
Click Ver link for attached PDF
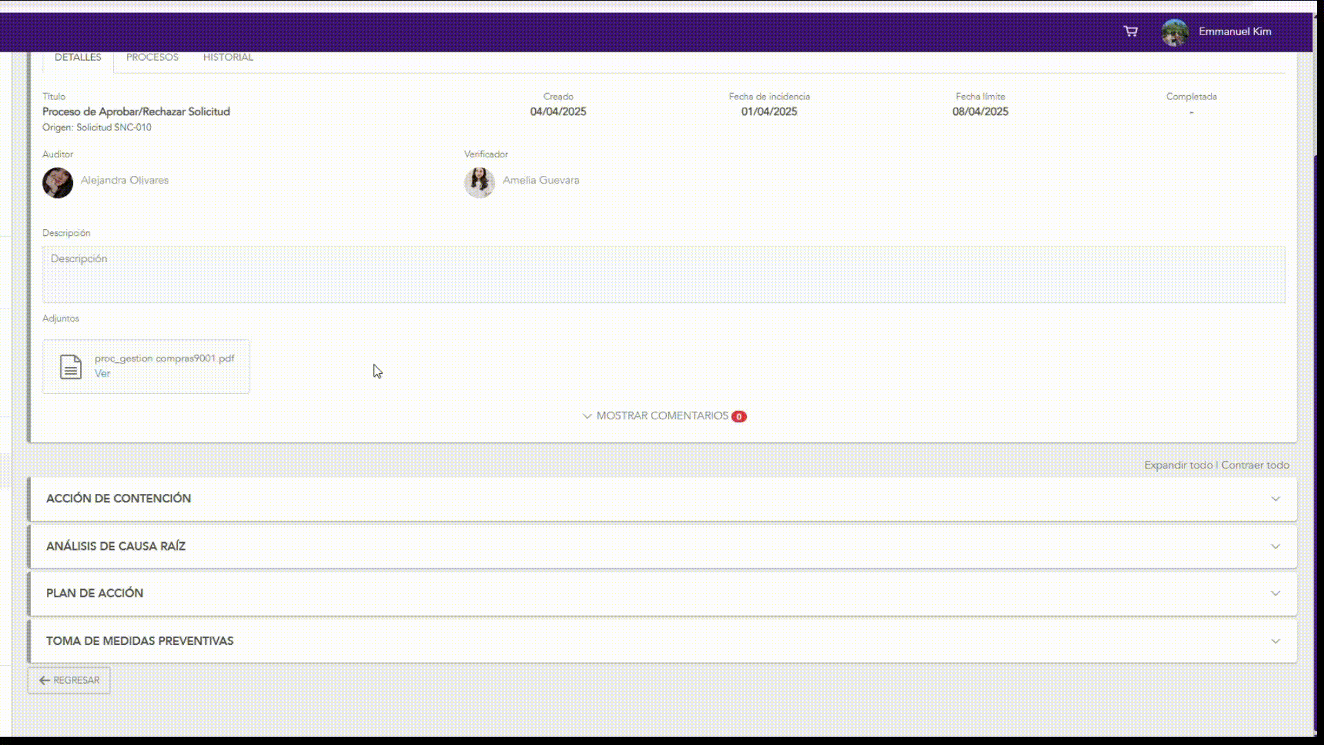point(102,373)
